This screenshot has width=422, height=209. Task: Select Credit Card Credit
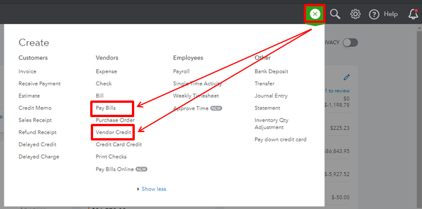point(119,144)
